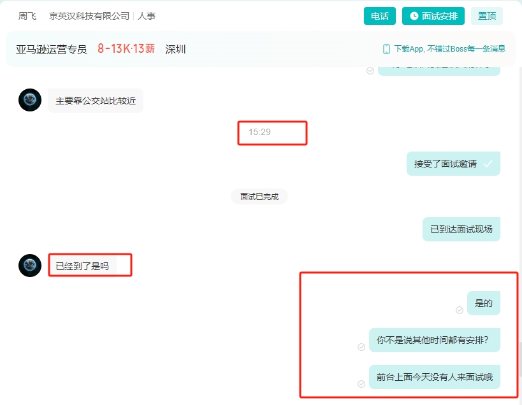Click read-status icon beside 你不是说其他时间都有安排 message

point(361,347)
